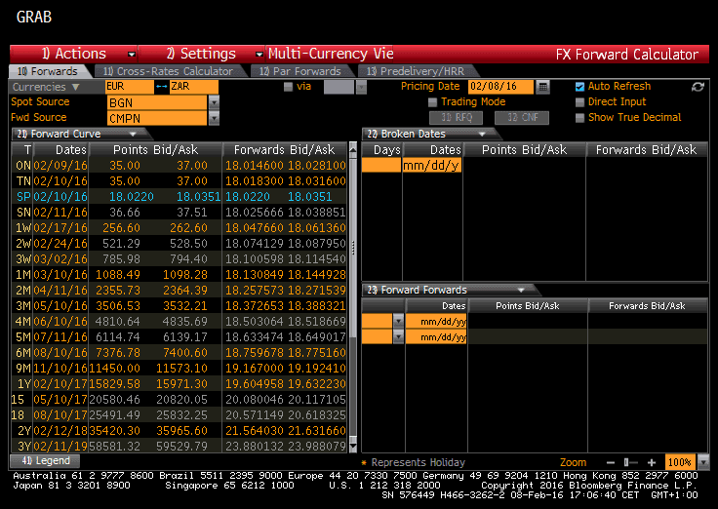Switch to Cross-Rates Calculator tab

click(x=168, y=71)
